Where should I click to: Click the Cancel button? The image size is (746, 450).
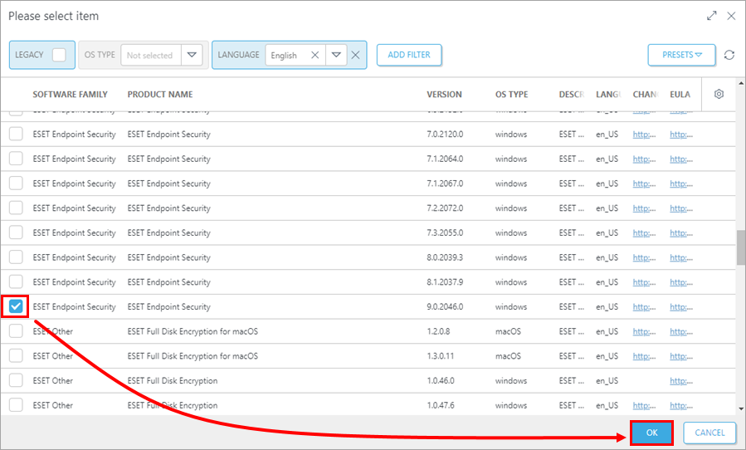click(709, 433)
